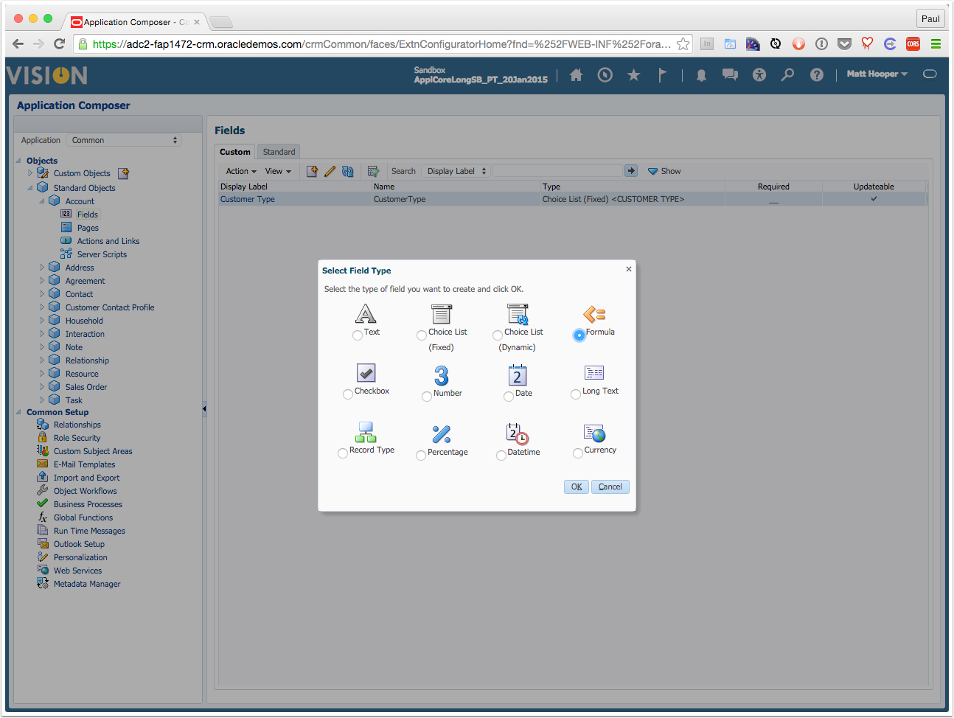The height and width of the screenshot is (718, 954).
Task: Switch to the Custom fields tab
Action: (x=235, y=152)
